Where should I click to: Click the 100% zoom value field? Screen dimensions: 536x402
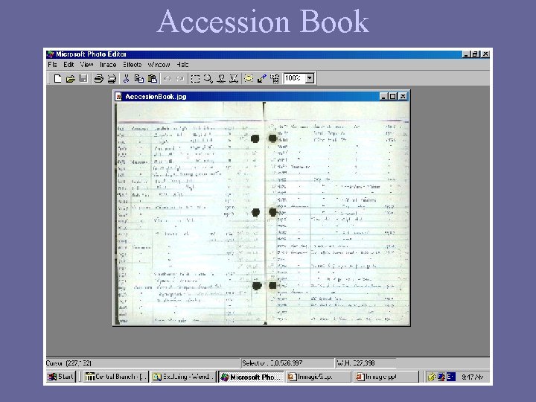tap(294, 78)
